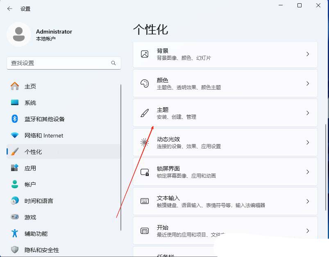Click the main panel vertical scrollbar
The image size is (329, 257).
(x=326, y=164)
